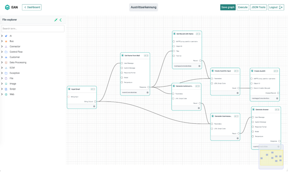Go back to the Dashboard
The image size is (288, 172).
coord(31,7)
